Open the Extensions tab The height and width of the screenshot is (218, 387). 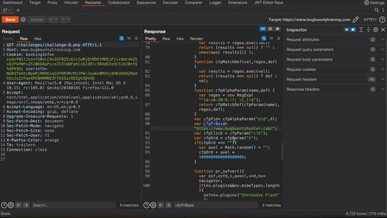tap(238, 2)
